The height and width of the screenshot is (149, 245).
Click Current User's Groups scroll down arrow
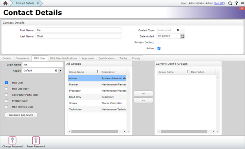point(218,131)
